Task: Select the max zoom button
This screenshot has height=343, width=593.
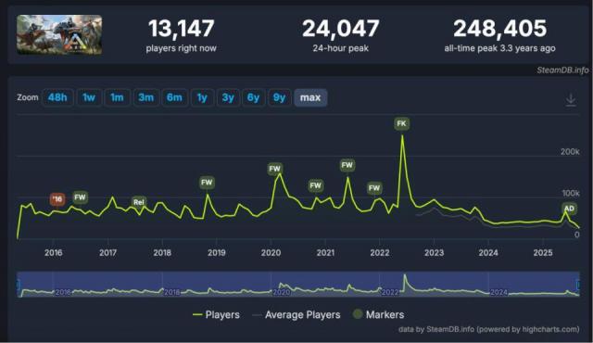Action: pos(310,97)
